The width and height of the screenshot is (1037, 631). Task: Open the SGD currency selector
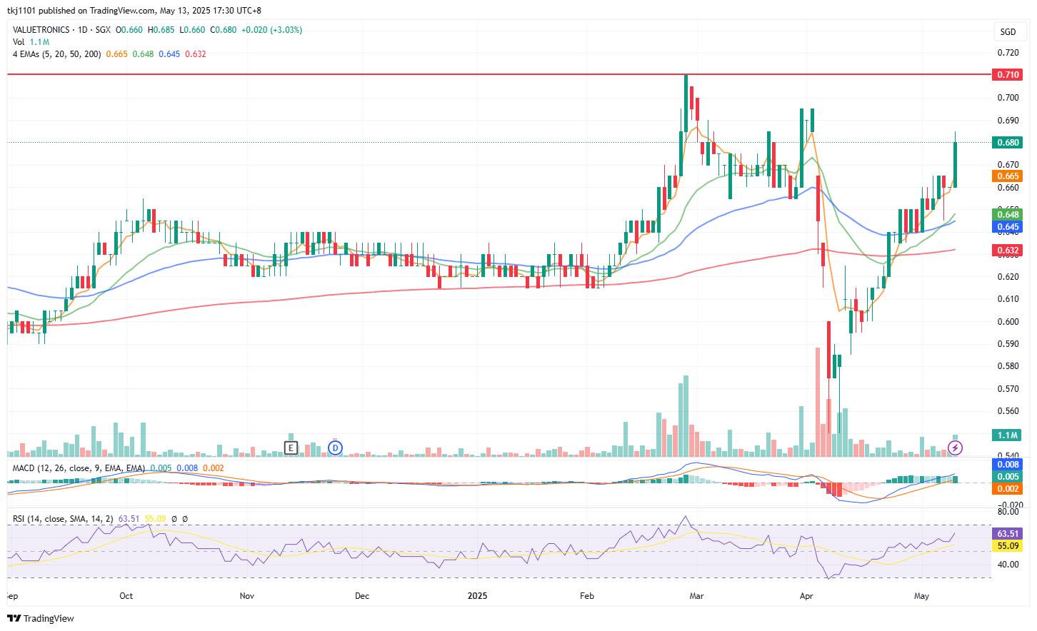pos(1008,31)
